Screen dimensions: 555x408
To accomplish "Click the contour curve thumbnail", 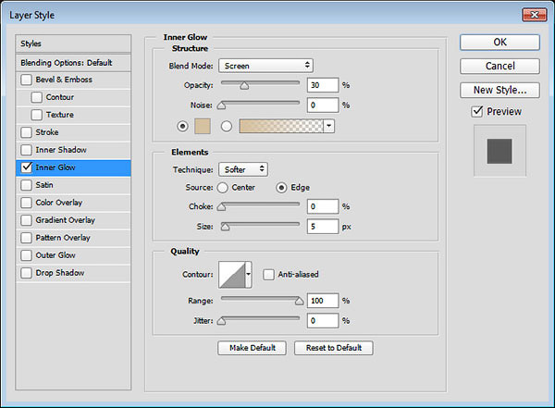I will (x=232, y=275).
